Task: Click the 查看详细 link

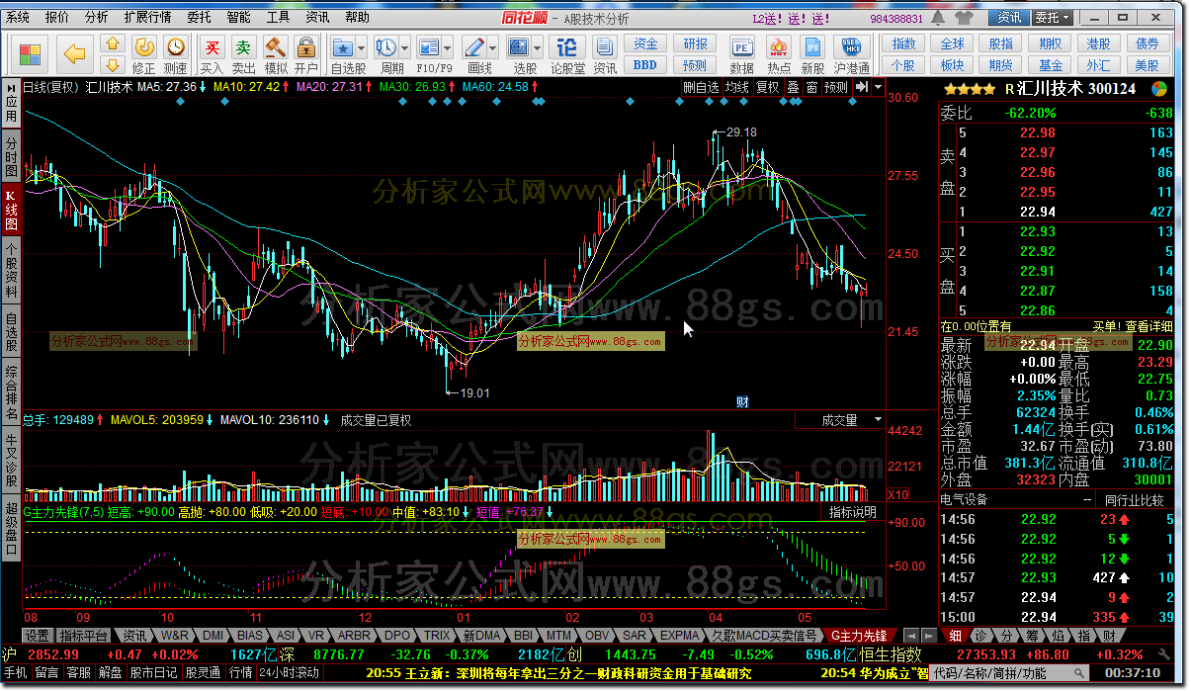Action: tap(1148, 326)
